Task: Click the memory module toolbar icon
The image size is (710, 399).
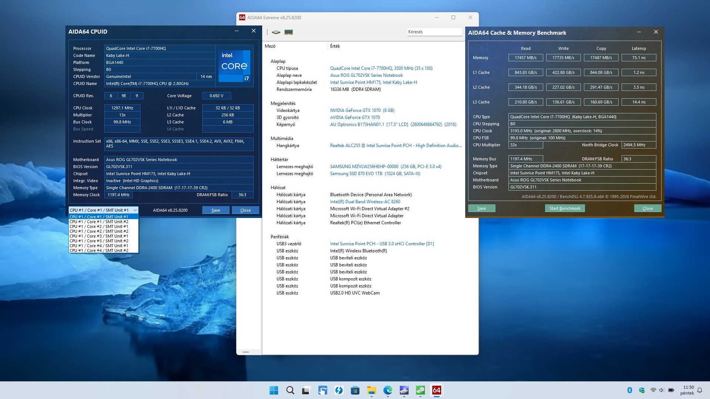Action: pyautogui.click(x=288, y=32)
